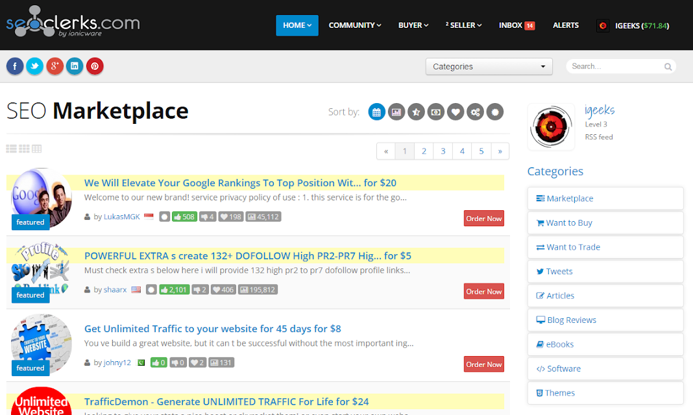Sort listings by views (bar chart icon)
This screenshot has height=415, width=693.
point(396,112)
